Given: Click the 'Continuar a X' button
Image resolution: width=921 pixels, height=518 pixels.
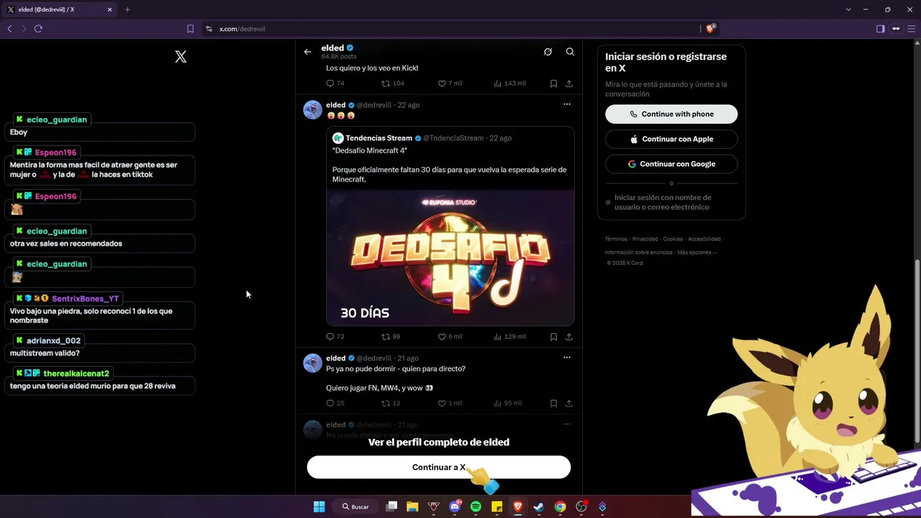Looking at the screenshot, I should (439, 468).
